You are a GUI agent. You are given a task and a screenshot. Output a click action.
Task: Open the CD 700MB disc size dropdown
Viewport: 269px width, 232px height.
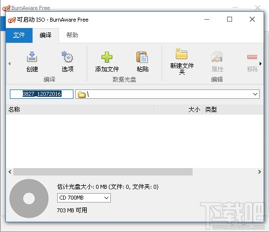(84, 198)
